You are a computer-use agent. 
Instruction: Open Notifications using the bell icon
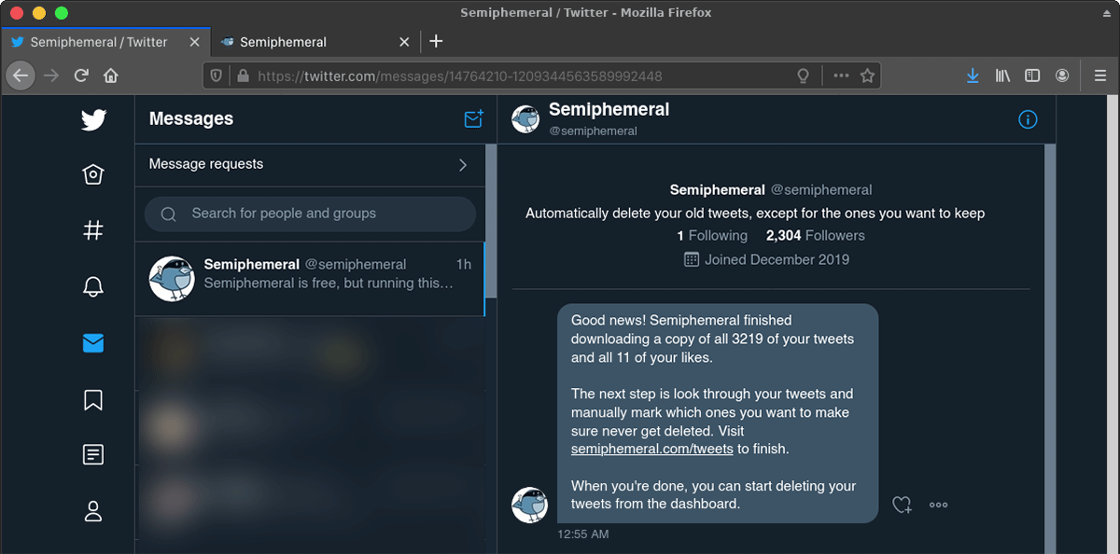pyautogui.click(x=93, y=287)
